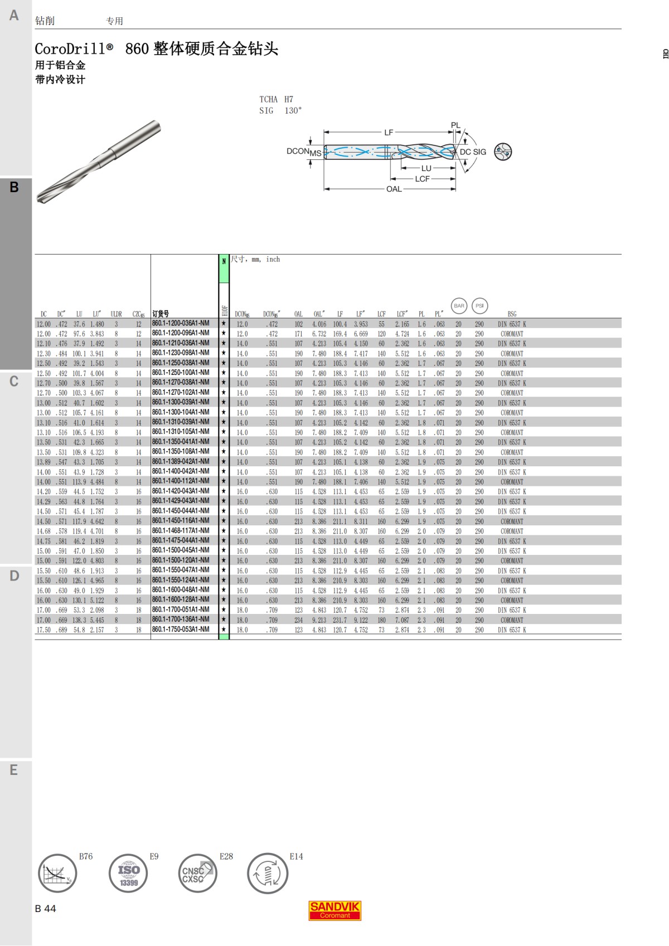Click order code 860.1-1270-038A1-NM
This screenshot has width=669, height=946.
(x=181, y=383)
